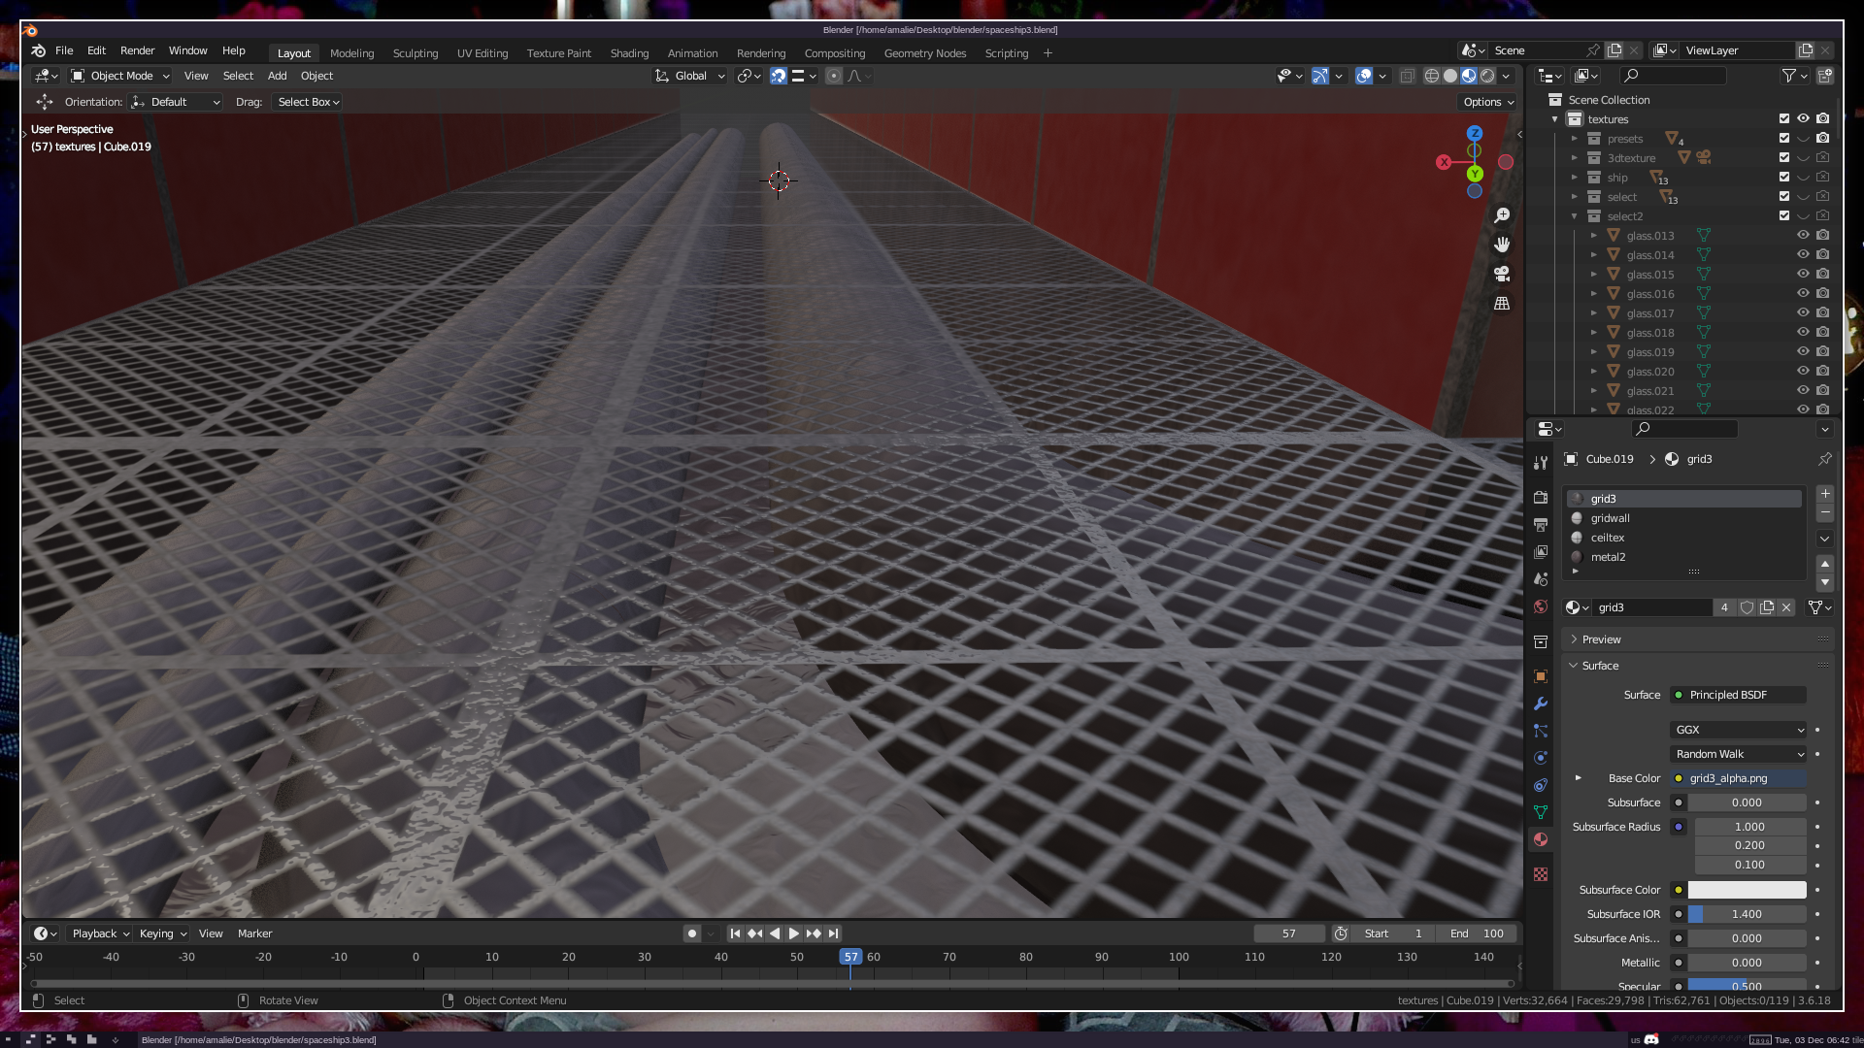
Task: Toggle camera view icon in viewport
Action: pos(1502,274)
